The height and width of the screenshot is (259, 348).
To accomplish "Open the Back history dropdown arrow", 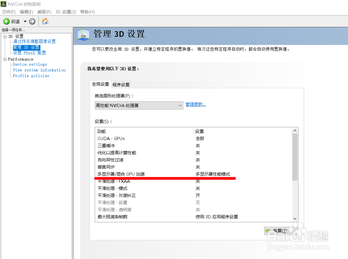I will click(x=25, y=22).
